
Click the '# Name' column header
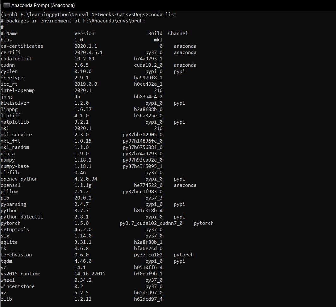pyautogui.click(x=9, y=34)
